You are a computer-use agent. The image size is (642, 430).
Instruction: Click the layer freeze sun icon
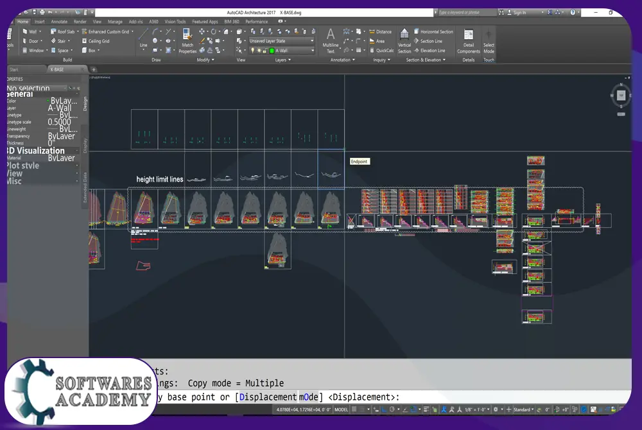click(259, 50)
